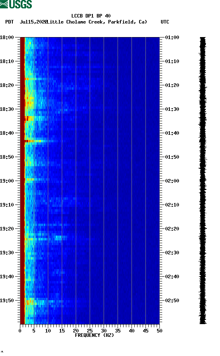Screen dimensions: 220x356
Task: Click the '50' frequency axis label
Action: [x=159, y=331]
